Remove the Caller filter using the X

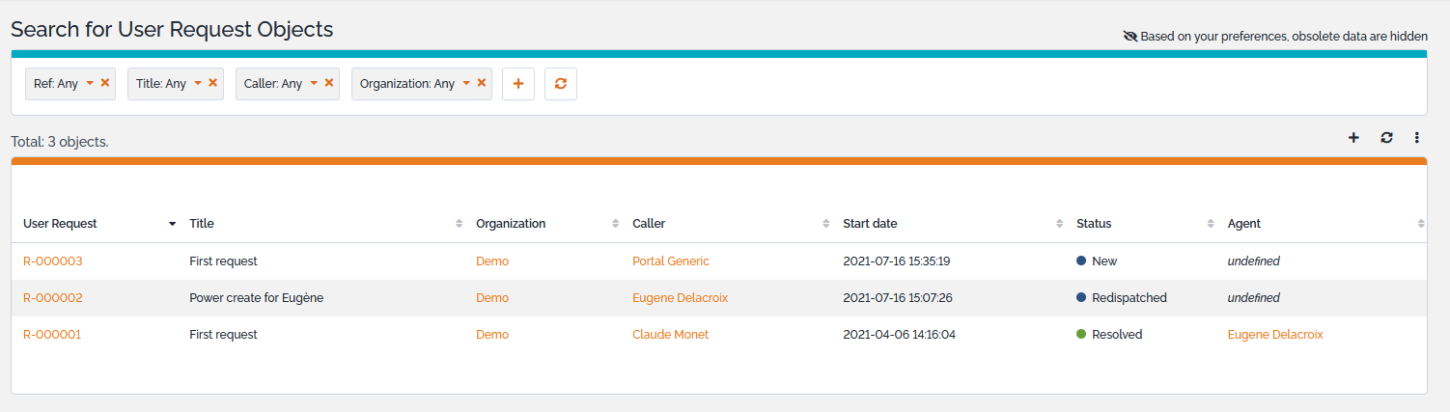coord(329,83)
